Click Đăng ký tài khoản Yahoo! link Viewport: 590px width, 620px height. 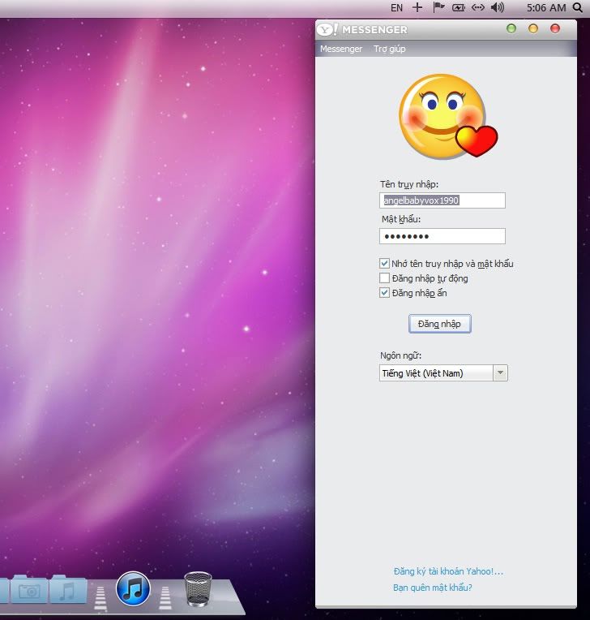(x=448, y=571)
